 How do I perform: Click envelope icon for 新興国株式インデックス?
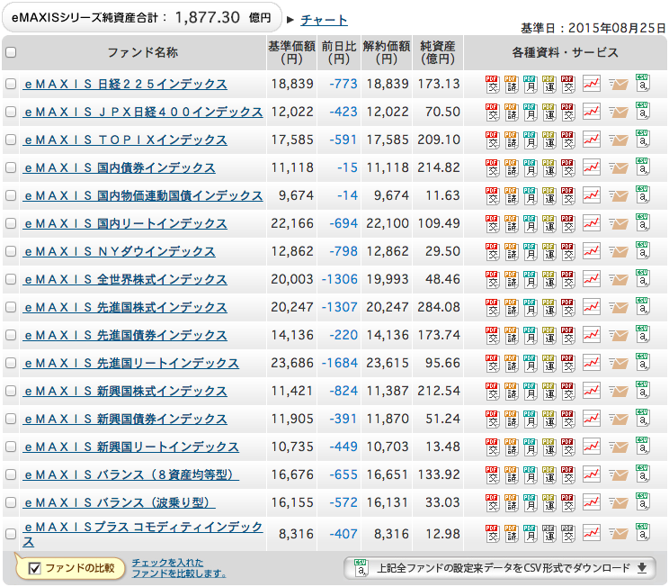coord(618,392)
